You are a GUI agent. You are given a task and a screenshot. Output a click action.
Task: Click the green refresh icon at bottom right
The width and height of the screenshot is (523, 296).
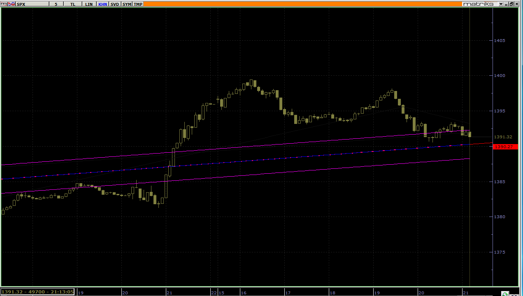point(505,294)
